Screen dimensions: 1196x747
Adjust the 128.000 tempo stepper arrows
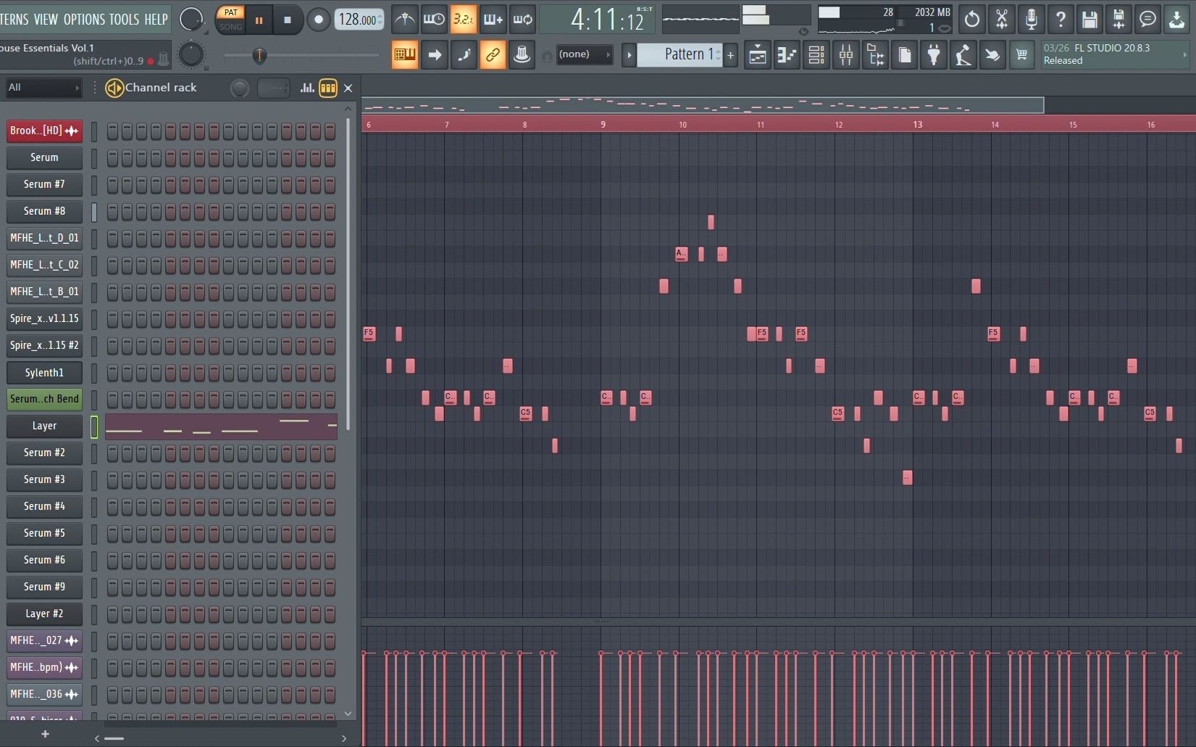pyautogui.click(x=380, y=20)
